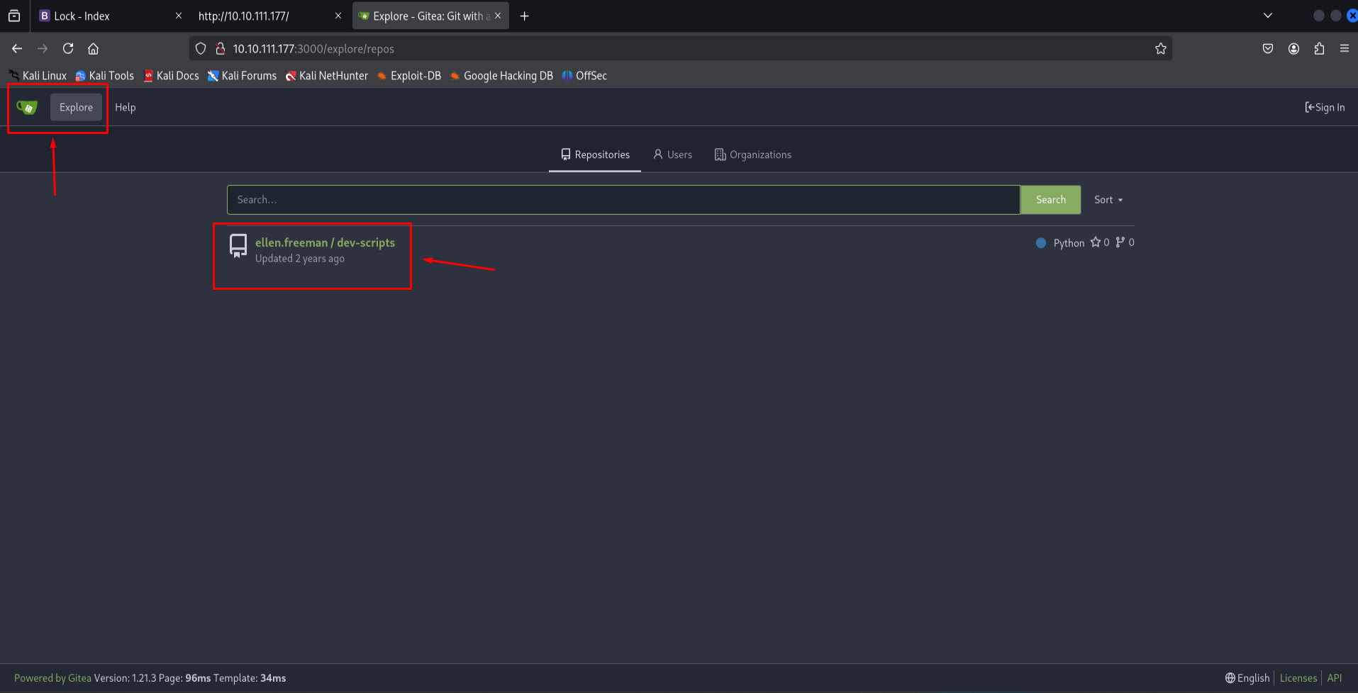Viewport: 1358px width, 693px height.
Task: Click the fork count icon for dev-scripts
Action: click(x=1120, y=242)
